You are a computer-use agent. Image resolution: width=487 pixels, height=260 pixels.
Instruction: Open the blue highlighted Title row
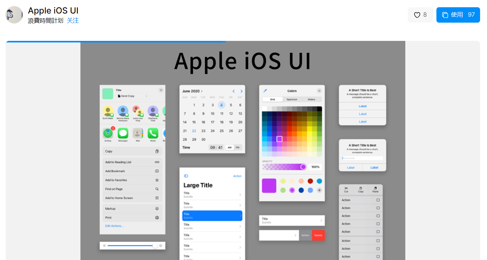pyautogui.click(x=212, y=216)
